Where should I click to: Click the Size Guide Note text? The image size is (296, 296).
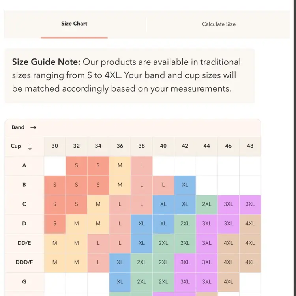coord(126,75)
